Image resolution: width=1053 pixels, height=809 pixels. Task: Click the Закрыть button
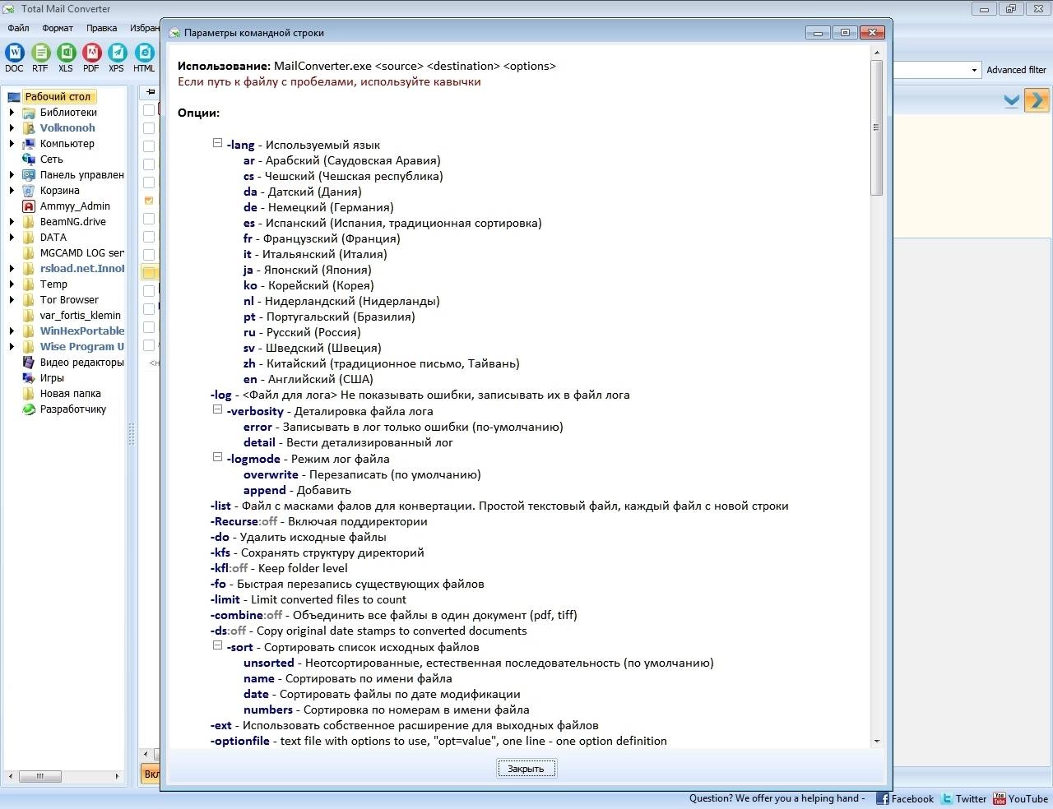[x=526, y=769]
